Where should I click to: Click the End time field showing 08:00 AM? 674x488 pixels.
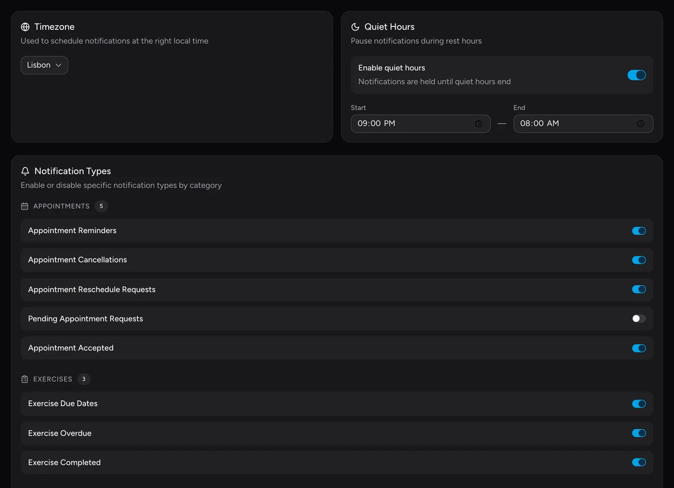tap(583, 124)
